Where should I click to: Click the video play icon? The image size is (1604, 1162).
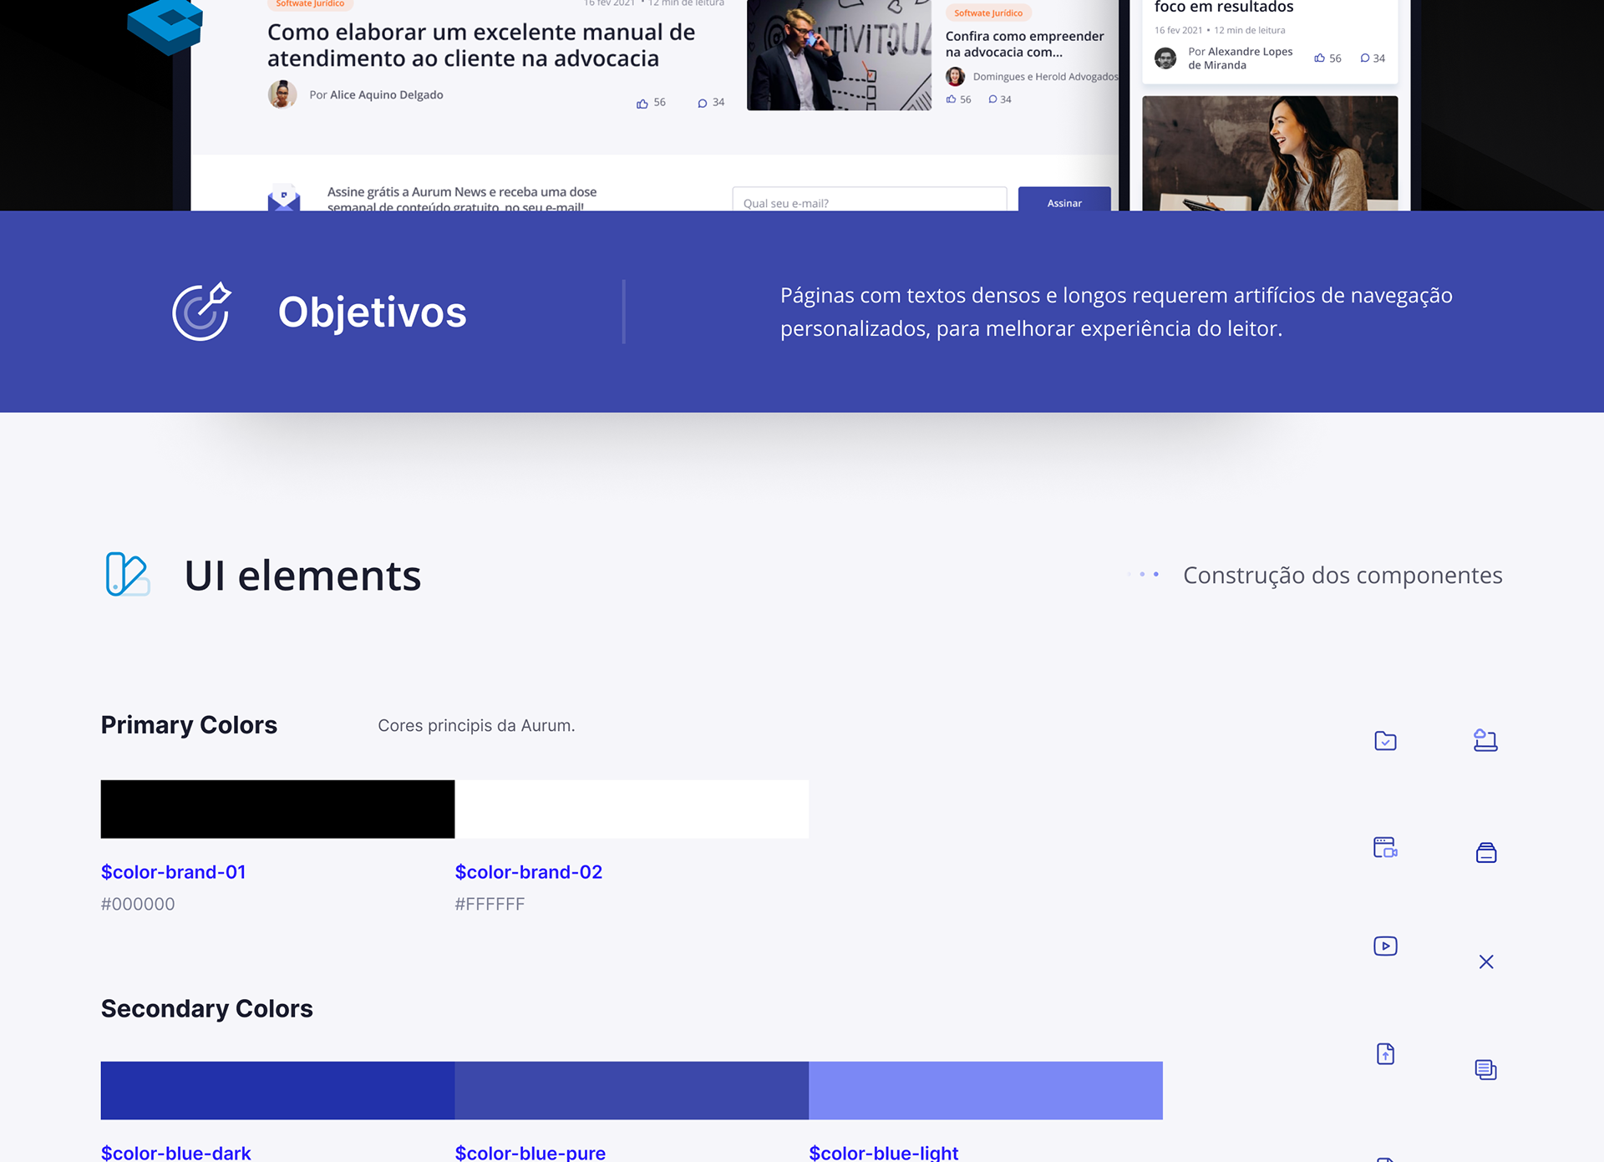[x=1385, y=946]
